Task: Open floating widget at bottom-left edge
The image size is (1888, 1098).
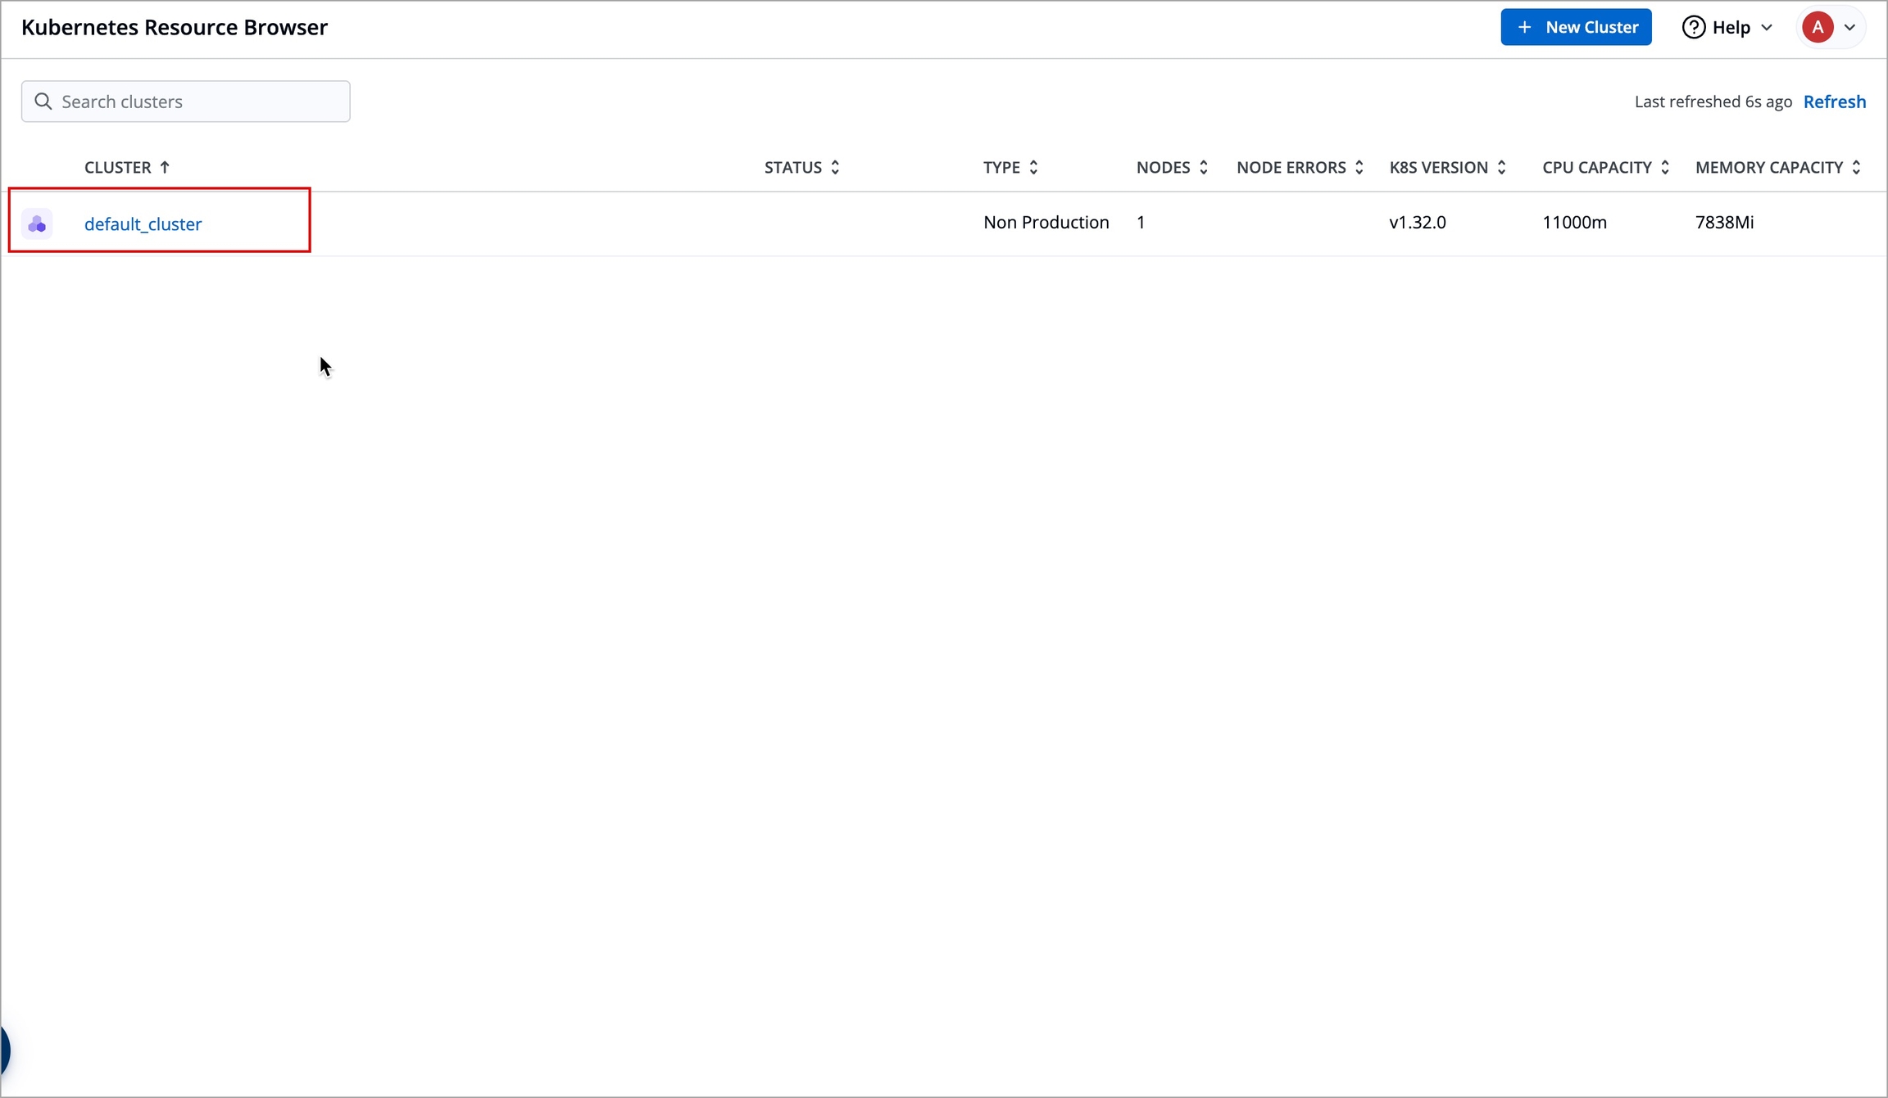Action: tap(4, 1049)
